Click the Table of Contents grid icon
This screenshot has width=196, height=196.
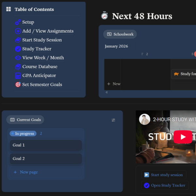click(8, 9)
